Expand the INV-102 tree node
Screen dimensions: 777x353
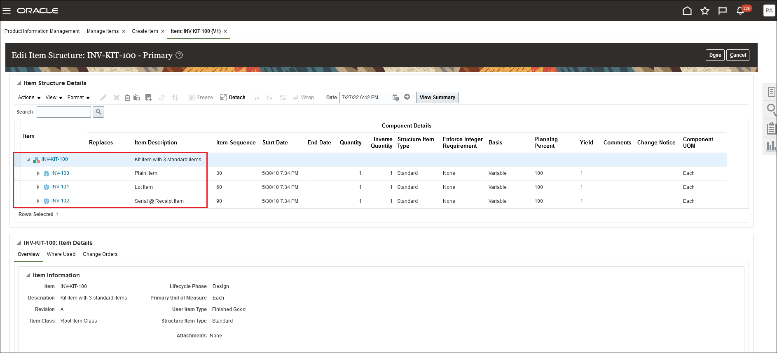(x=38, y=201)
